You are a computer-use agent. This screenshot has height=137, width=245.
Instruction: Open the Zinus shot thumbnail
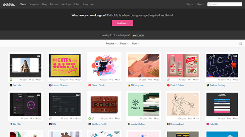pyautogui.click(x=143, y=104)
